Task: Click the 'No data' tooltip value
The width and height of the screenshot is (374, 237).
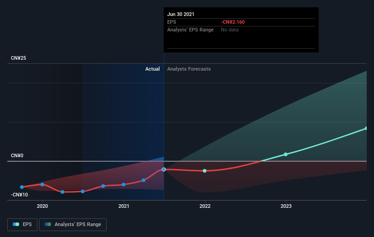Action: (x=230, y=30)
